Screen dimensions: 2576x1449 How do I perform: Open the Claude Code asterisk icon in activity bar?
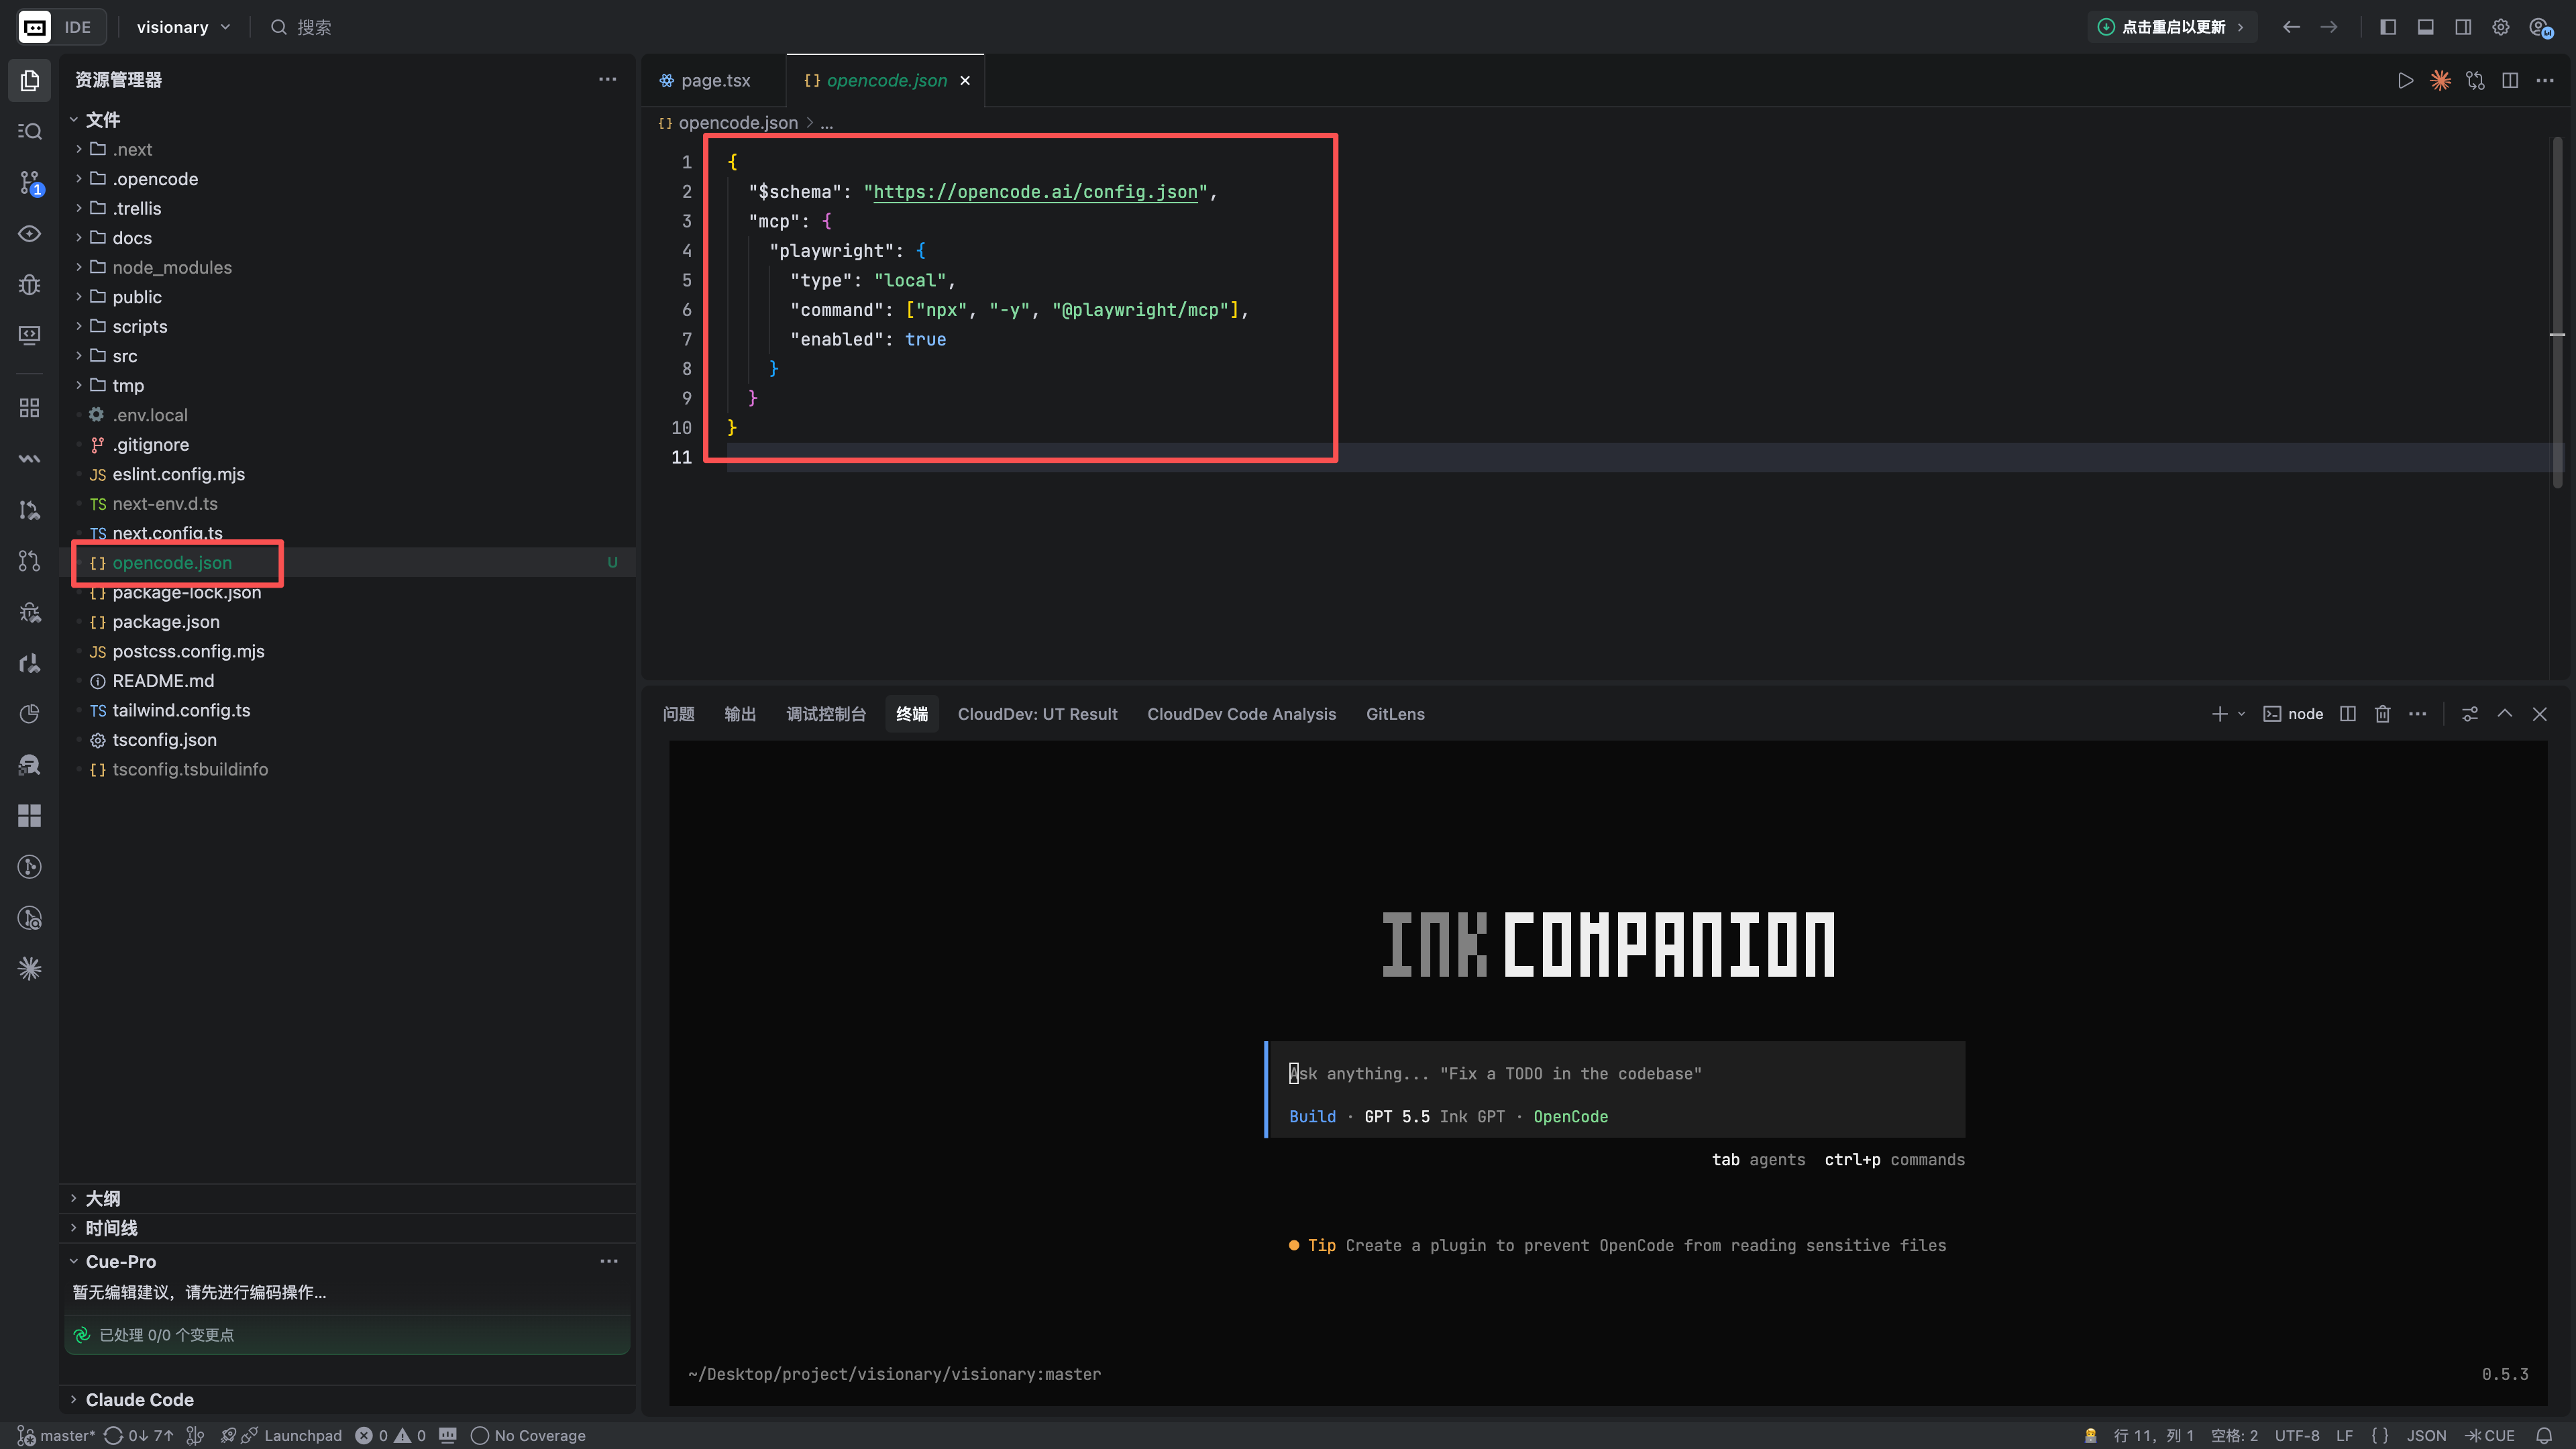click(30, 968)
